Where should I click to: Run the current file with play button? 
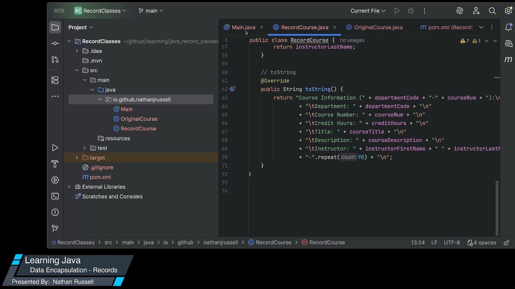click(x=397, y=11)
